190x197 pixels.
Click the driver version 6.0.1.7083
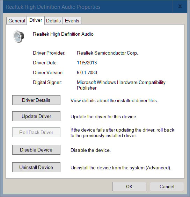click(87, 72)
